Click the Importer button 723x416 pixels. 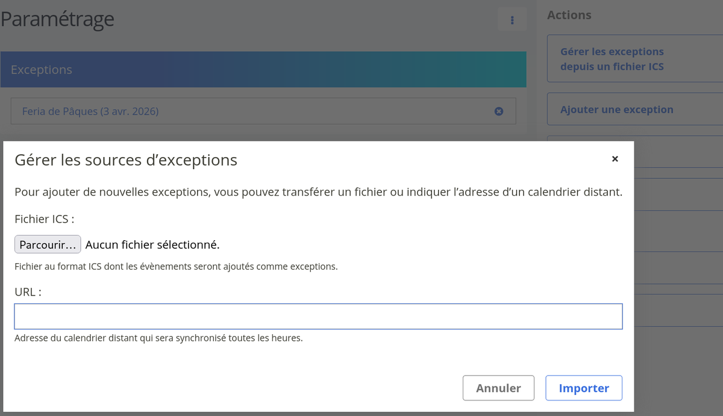pyautogui.click(x=583, y=388)
